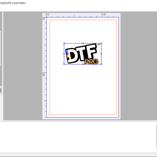Click the middle-right selection handle of logo
This screenshot has height=157, width=157.
[x=102, y=54]
